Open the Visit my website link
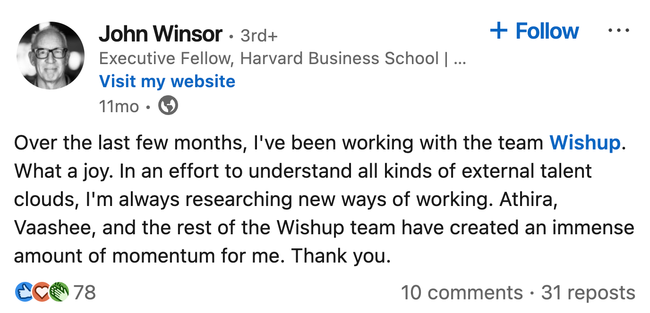 [167, 82]
